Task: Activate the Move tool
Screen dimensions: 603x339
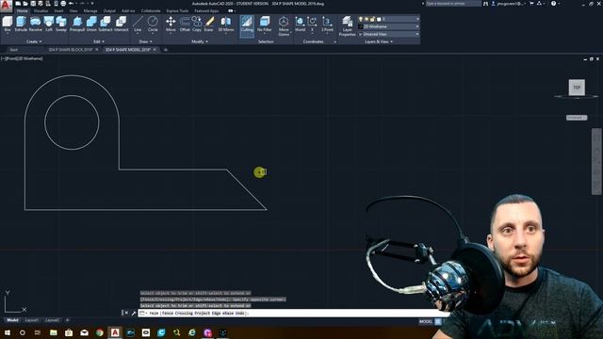Action: tap(171, 24)
